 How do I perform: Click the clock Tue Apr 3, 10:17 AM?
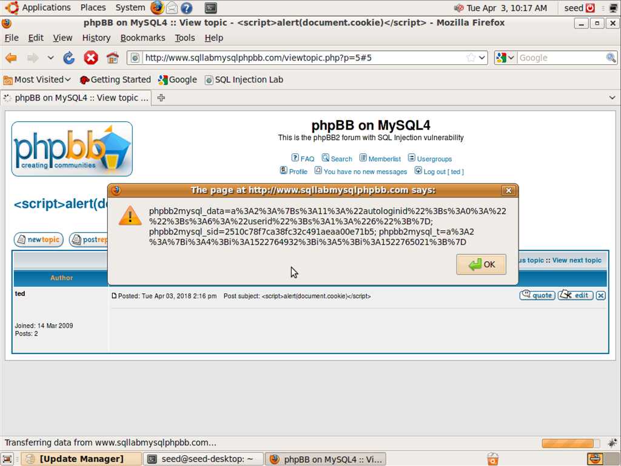coord(506,8)
